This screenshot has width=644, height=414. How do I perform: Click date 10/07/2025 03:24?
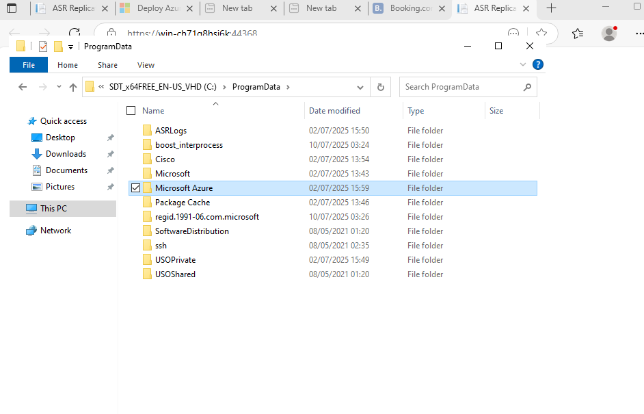pos(339,144)
